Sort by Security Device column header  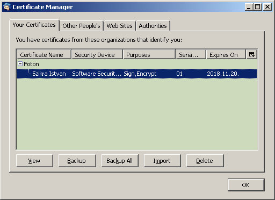pyautogui.click(x=97, y=55)
